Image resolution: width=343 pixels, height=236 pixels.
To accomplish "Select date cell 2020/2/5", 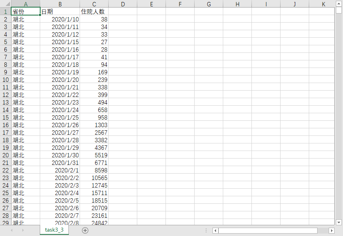I will 60,200.
